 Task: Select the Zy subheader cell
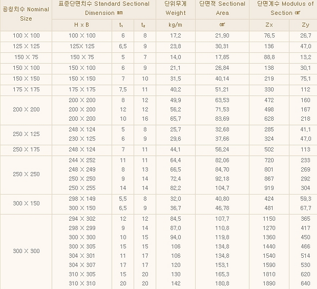point(305,25)
